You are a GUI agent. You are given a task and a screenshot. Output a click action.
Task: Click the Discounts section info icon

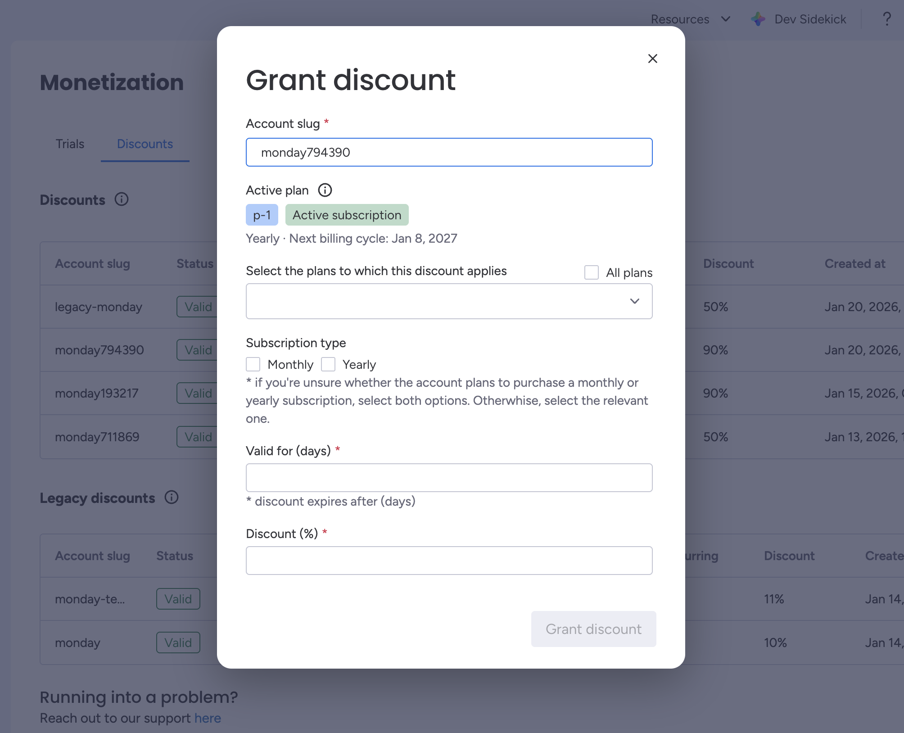point(122,200)
